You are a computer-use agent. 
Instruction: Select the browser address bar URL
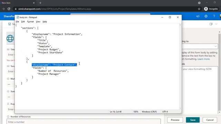point(55,9)
